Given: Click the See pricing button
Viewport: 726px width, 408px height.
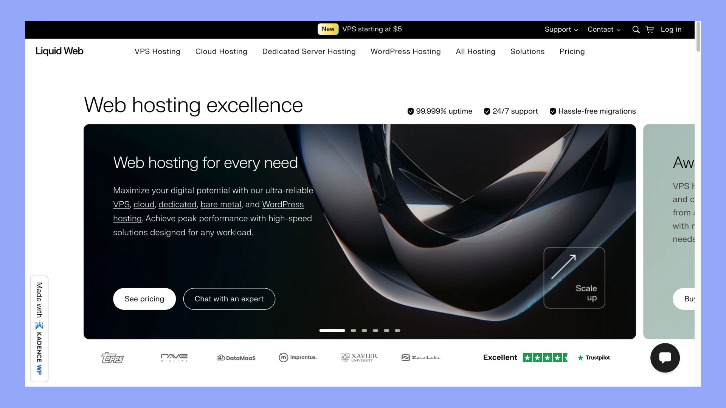Looking at the screenshot, I should coord(144,299).
